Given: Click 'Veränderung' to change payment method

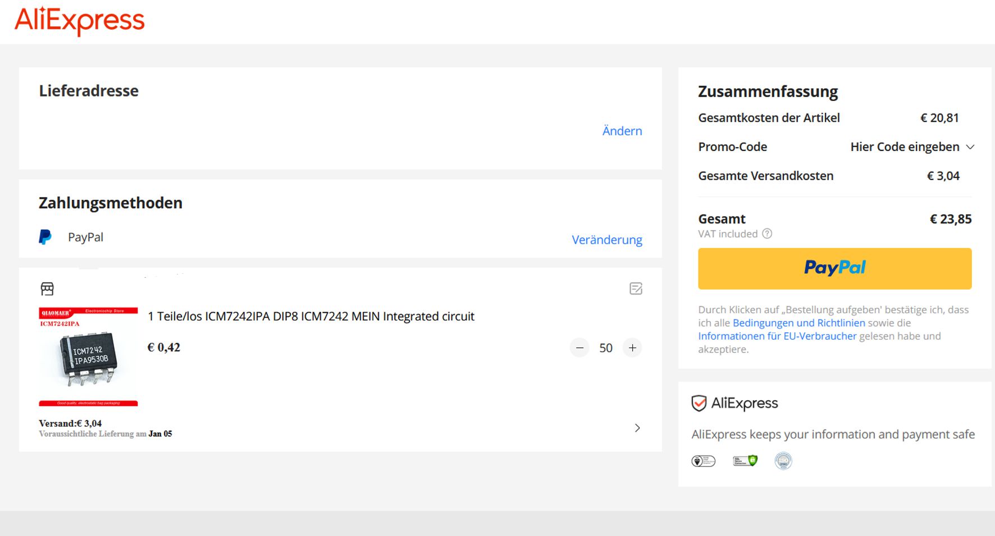Looking at the screenshot, I should coord(607,240).
